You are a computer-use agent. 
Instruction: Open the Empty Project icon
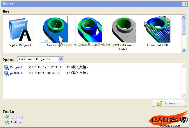(x=20, y=29)
